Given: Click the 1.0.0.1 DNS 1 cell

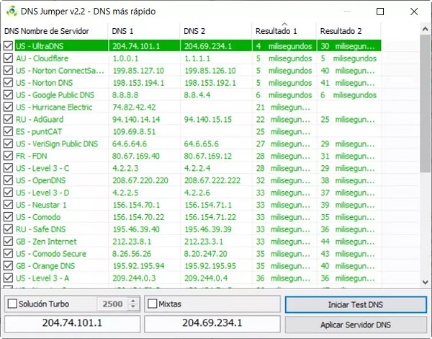Looking at the screenshot, I should pyautogui.click(x=125, y=58).
